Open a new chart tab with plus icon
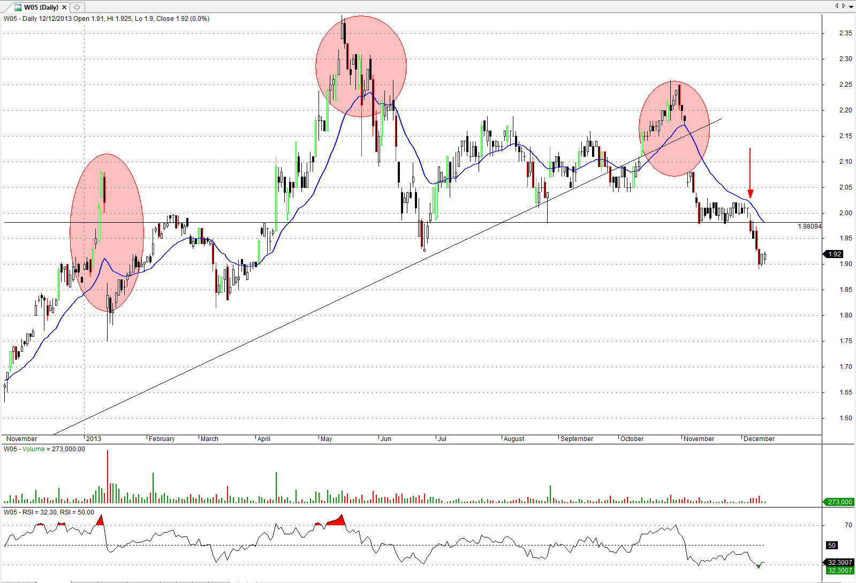 click(x=77, y=7)
